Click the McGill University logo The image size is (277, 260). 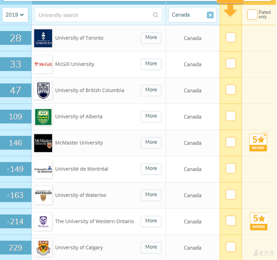[x=43, y=64]
